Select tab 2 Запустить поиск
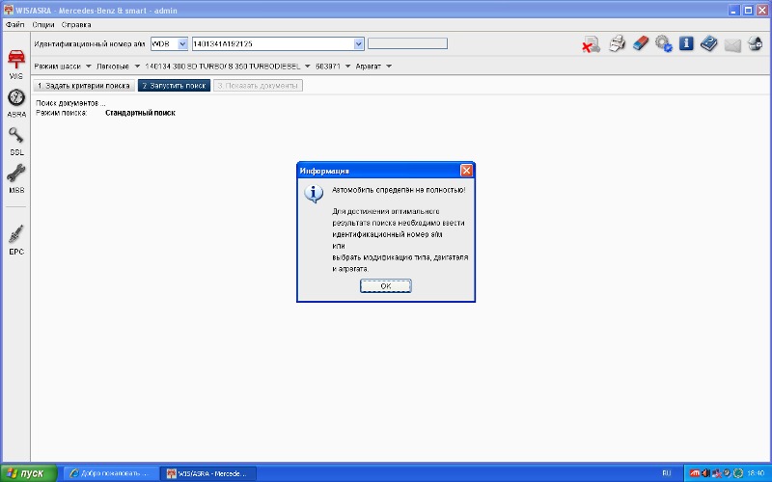Image resolution: width=772 pixels, height=482 pixels. [174, 86]
